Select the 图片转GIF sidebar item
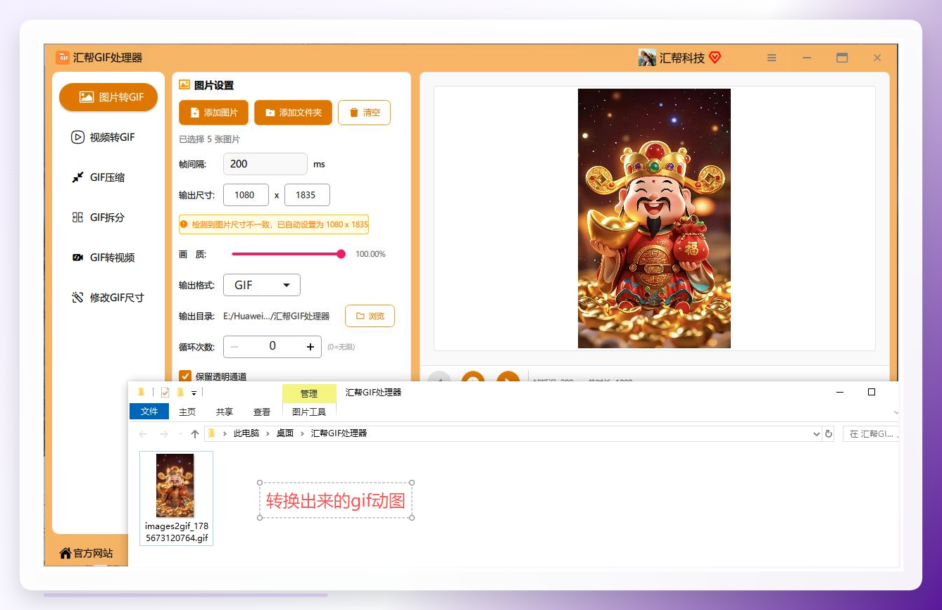Viewport: 942px width, 610px height. (108, 97)
